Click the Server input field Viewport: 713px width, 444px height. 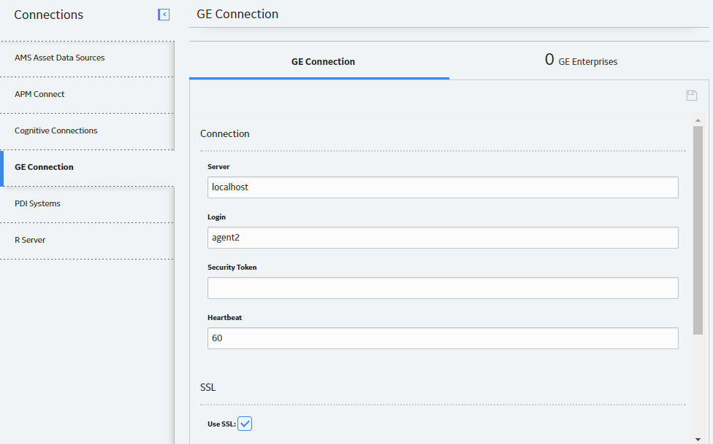443,187
